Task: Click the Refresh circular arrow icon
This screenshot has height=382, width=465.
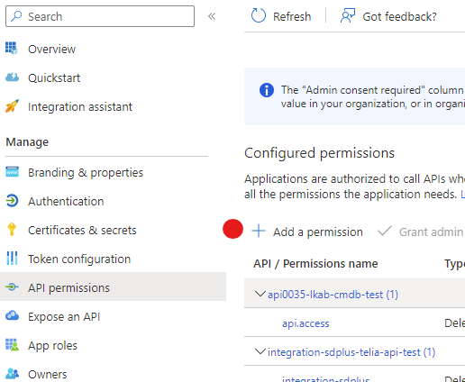Action: [x=259, y=16]
